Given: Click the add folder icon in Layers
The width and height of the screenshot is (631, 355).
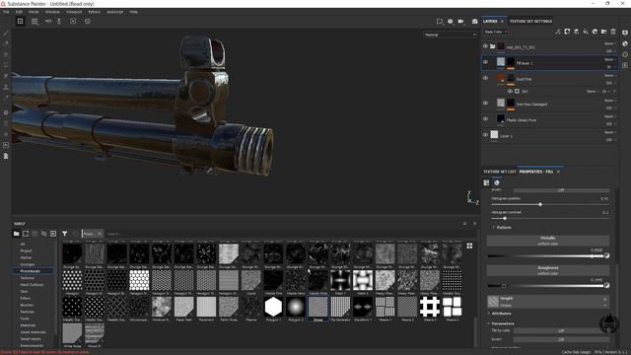Looking at the screenshot, I should [x=604, y=32].
